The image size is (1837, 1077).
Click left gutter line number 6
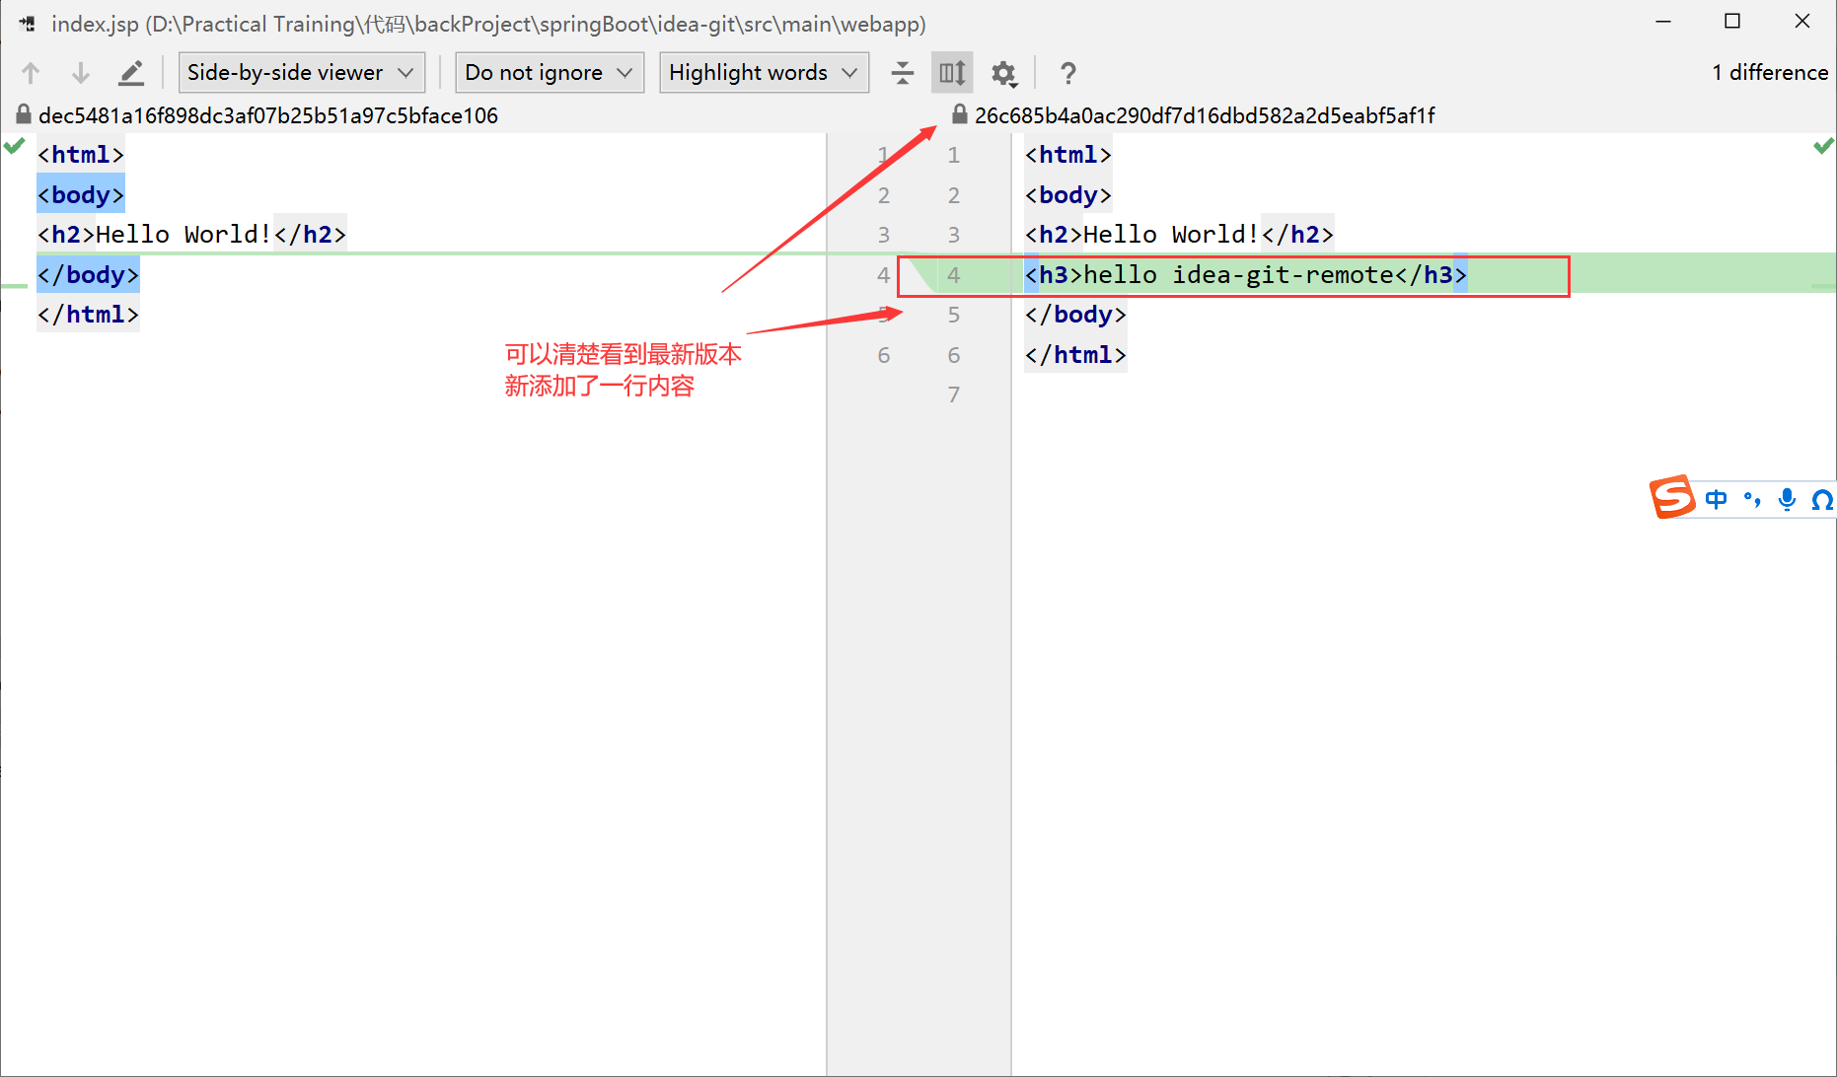tap(884, 354)
